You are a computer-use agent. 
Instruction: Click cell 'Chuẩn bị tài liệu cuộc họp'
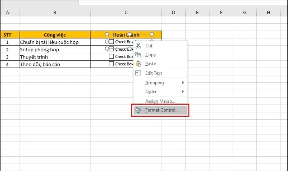pos(55,42)
